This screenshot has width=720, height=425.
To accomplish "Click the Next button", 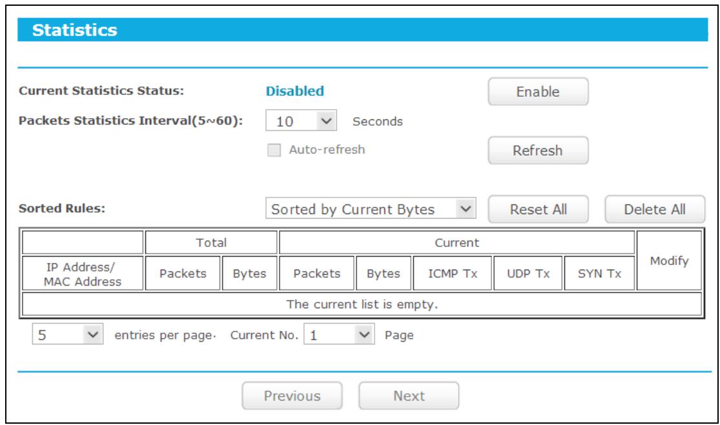I will (x=409, y=396).
